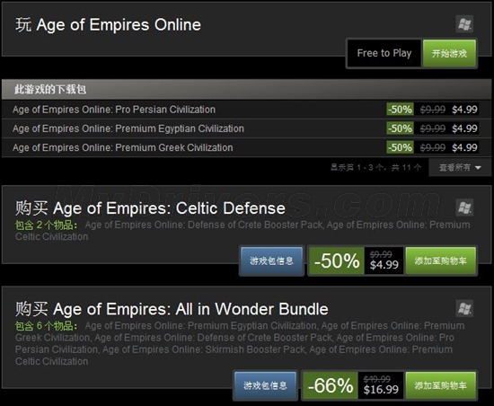Expand the 查看所有 dropdown for all DLC

460,167
